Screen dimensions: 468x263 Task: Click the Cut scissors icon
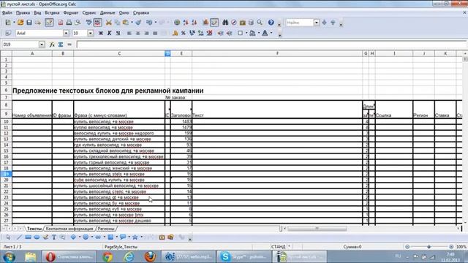pos(109,23)
